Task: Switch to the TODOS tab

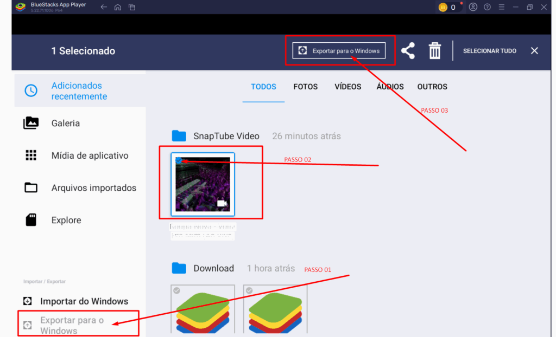Action: pos(263,87)
